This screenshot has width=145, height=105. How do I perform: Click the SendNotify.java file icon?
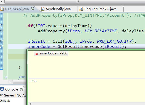pos(43,9)
